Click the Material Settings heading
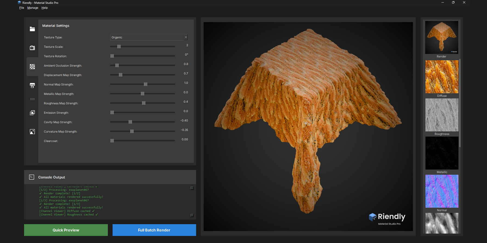487x243 pixels. (x=56, y=26)
